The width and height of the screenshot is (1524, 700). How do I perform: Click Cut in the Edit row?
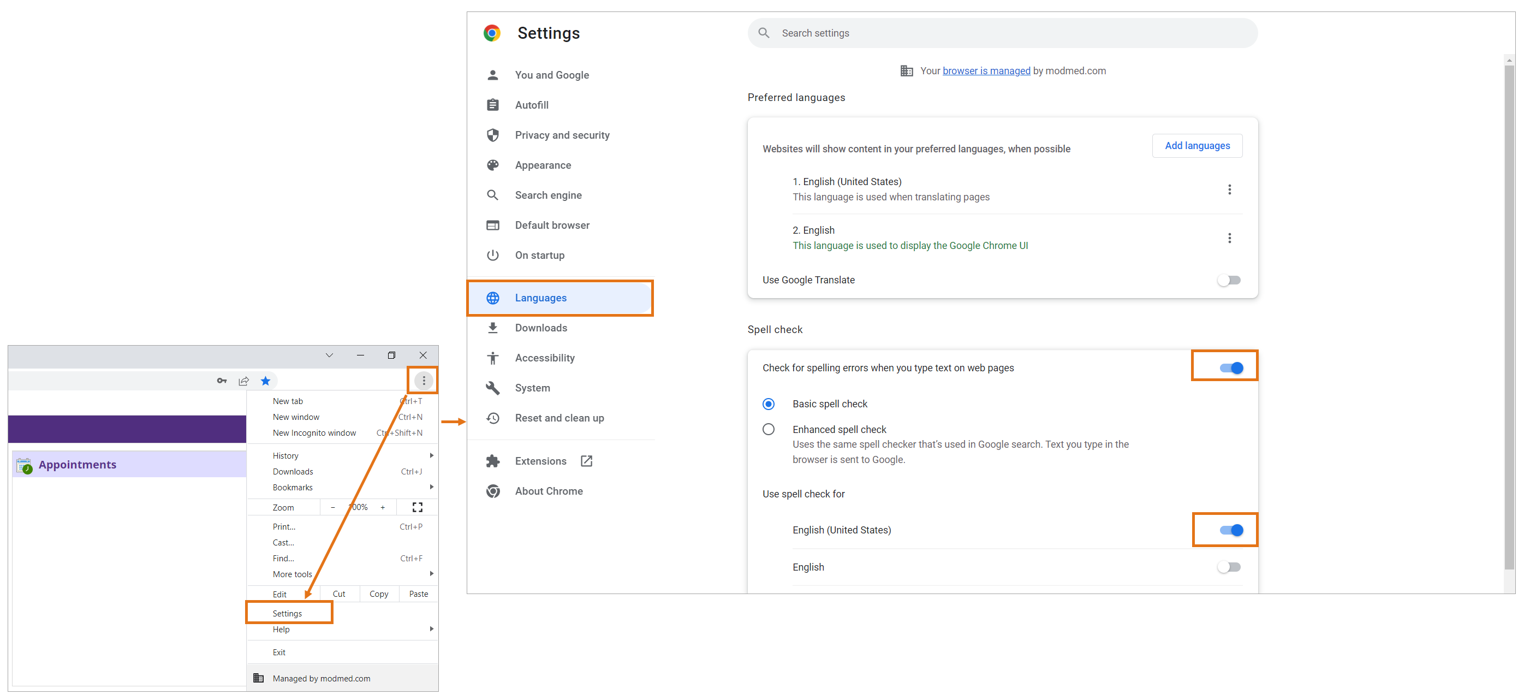click(339, 594)
